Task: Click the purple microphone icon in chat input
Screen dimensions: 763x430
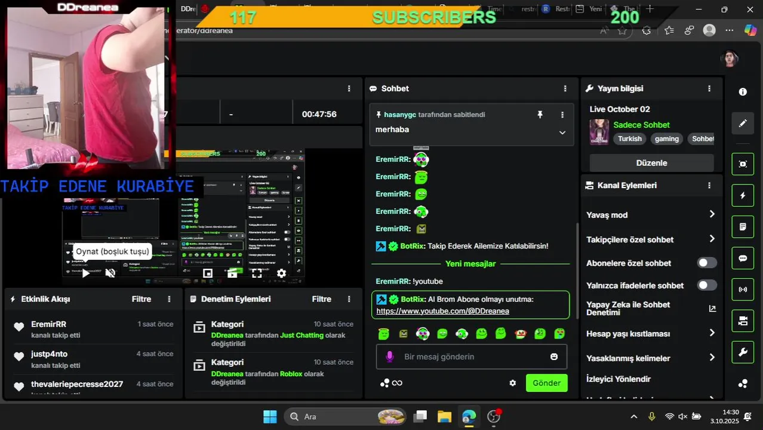Action: point(390,357)
